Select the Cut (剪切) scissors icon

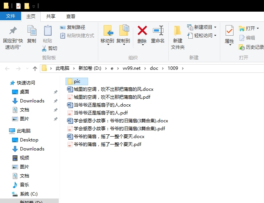pos(44,48)
